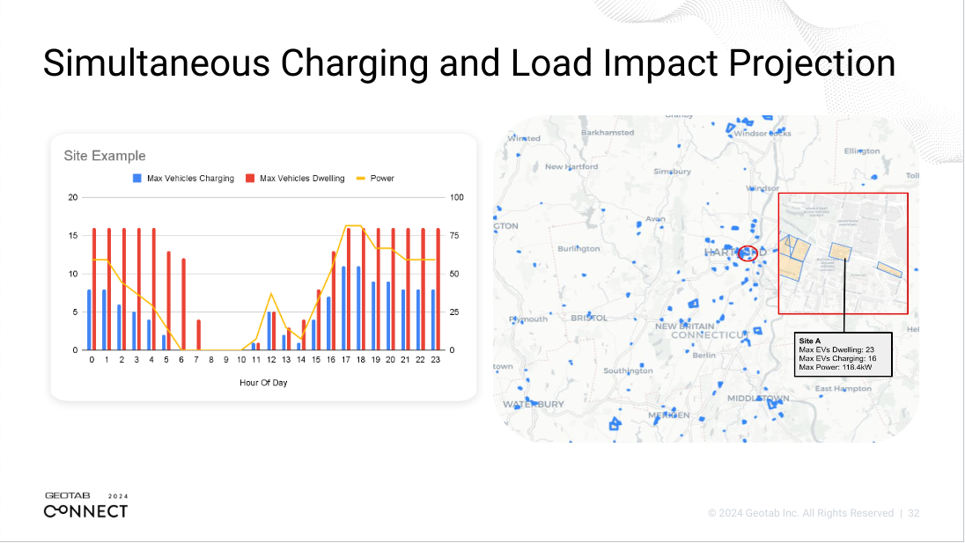This screenshot has width=965, height=543.
Task: Click the Hour Of Day axis label
Action: 262,383
